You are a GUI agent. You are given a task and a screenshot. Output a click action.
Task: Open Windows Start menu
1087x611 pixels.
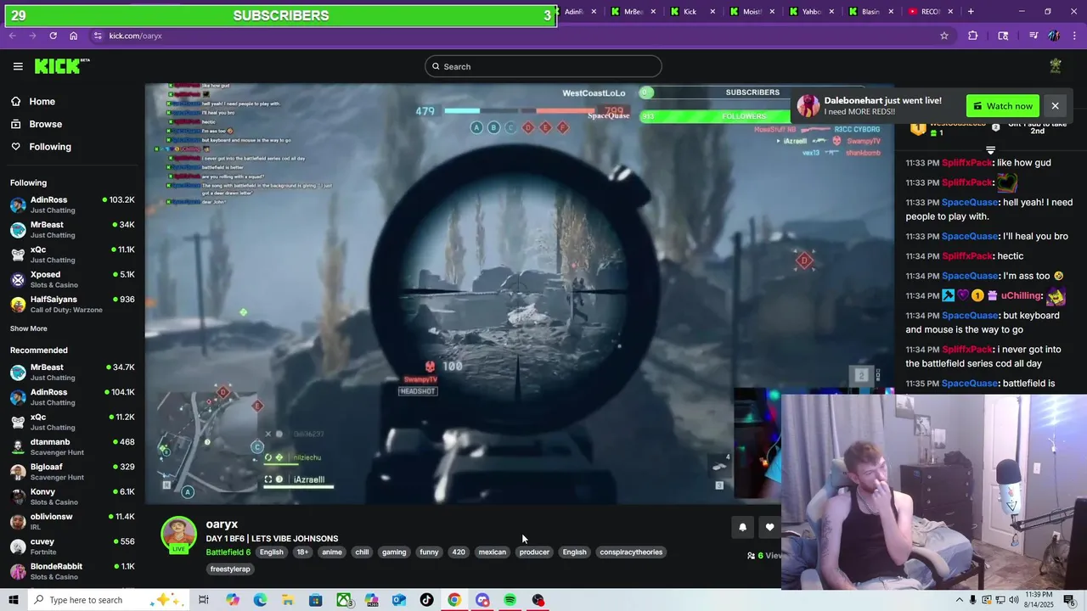tap(14, 600)
